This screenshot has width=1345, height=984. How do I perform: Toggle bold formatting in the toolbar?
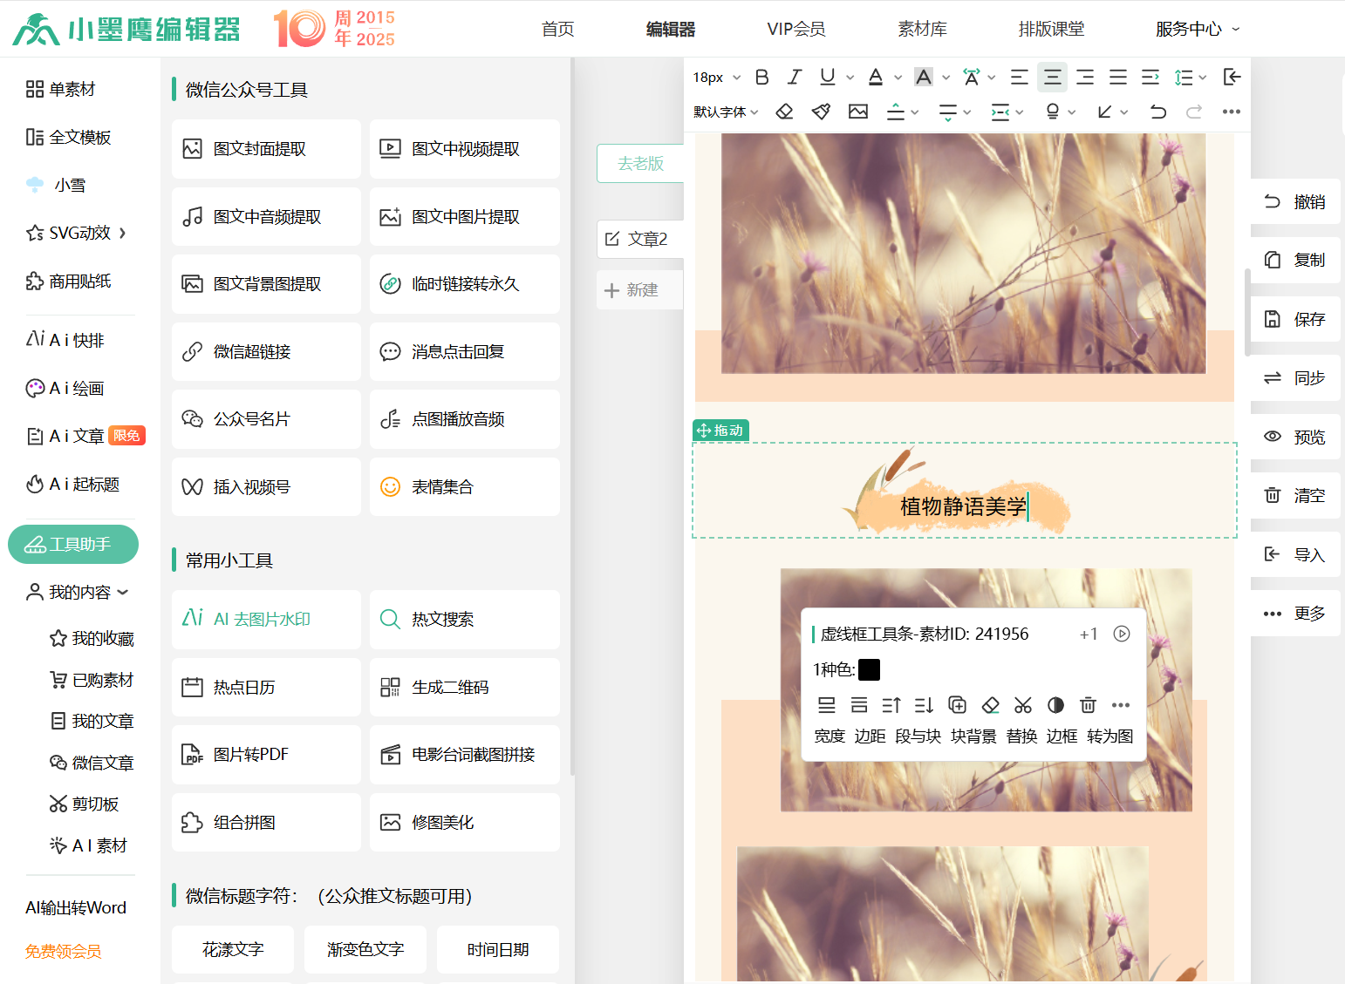point(761,78)
